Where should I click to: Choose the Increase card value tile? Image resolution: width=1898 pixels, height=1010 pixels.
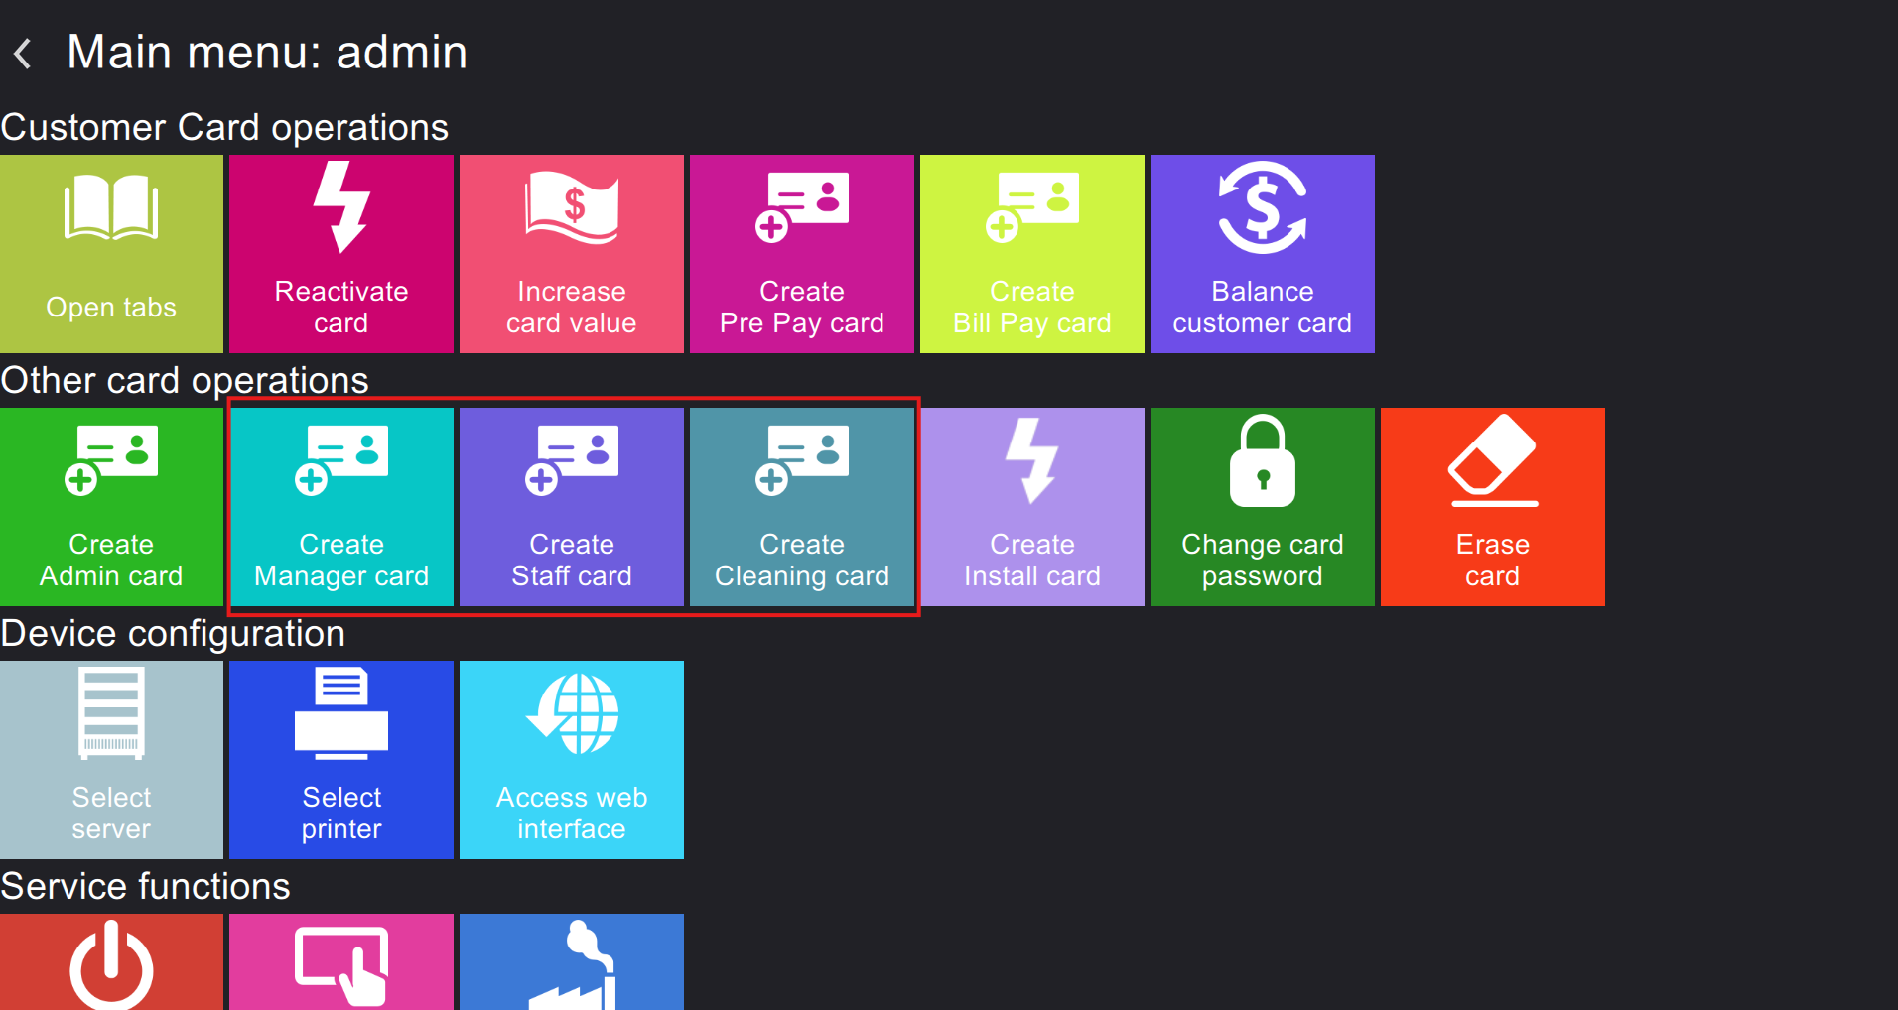[572, 254]
